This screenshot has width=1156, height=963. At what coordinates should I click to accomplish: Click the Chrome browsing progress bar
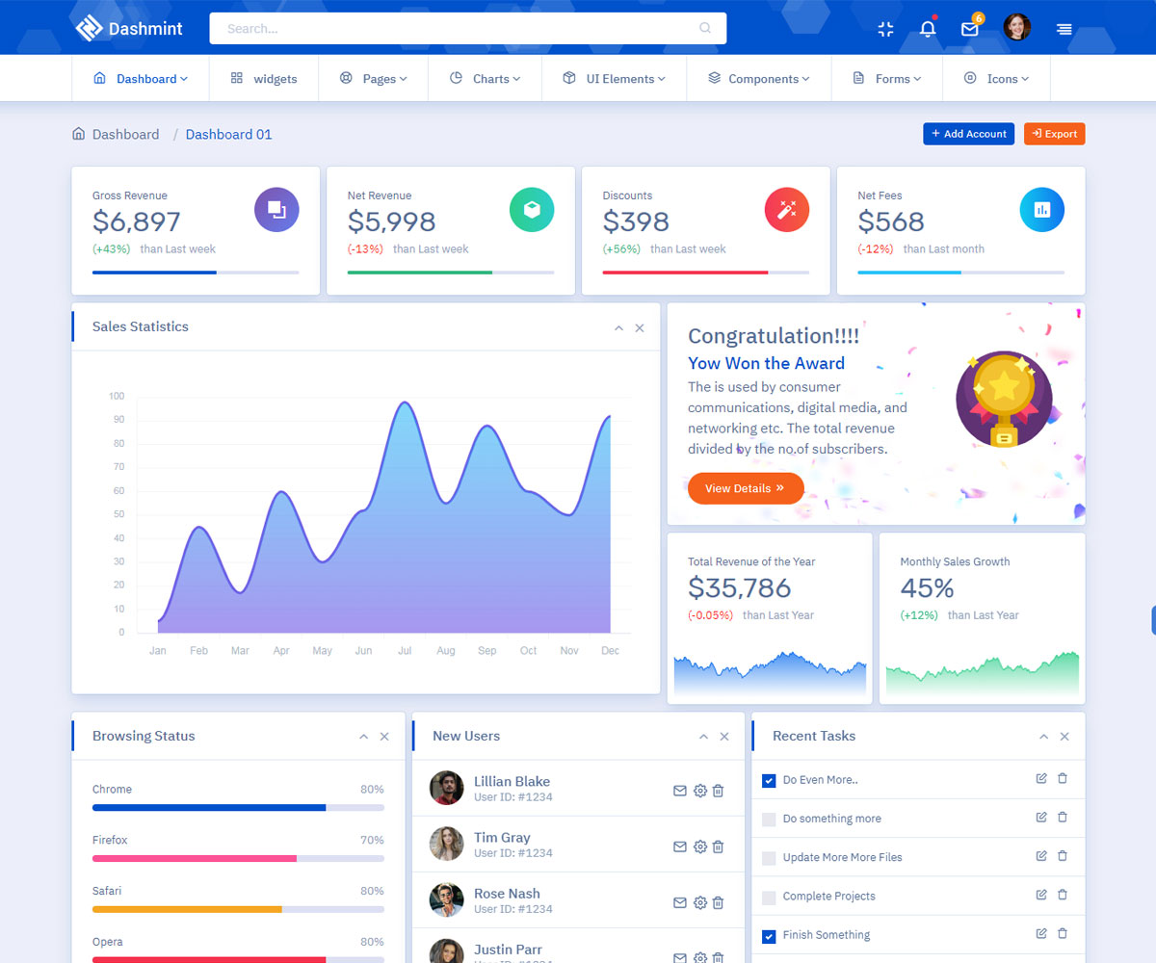click(x=238, y=807)
